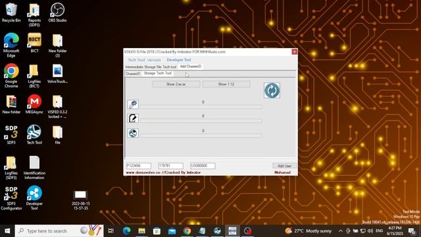Click the blue circular refresh icon
The width and height of the screenshot is (421, 237).
pyautogui.click(x=272, y=90)
